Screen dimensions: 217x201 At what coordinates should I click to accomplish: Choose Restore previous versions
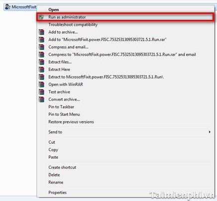71,122
